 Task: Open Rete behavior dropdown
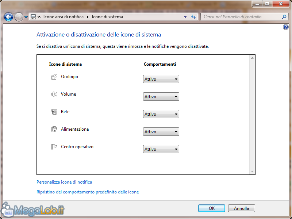[x=161, y=114]
